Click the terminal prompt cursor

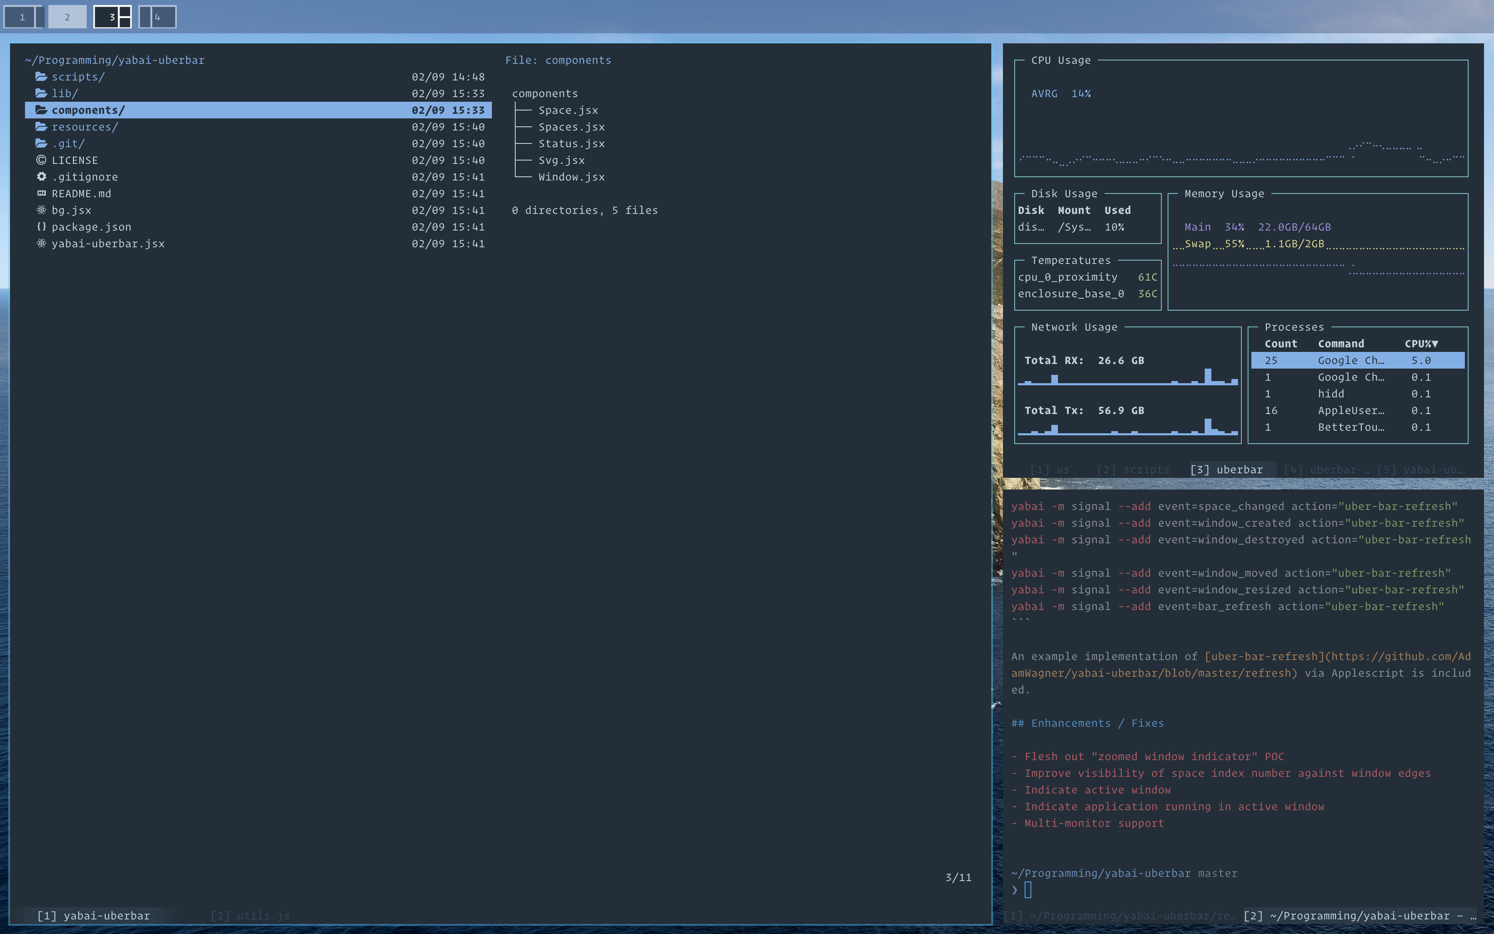click(x=1028, y=889)
